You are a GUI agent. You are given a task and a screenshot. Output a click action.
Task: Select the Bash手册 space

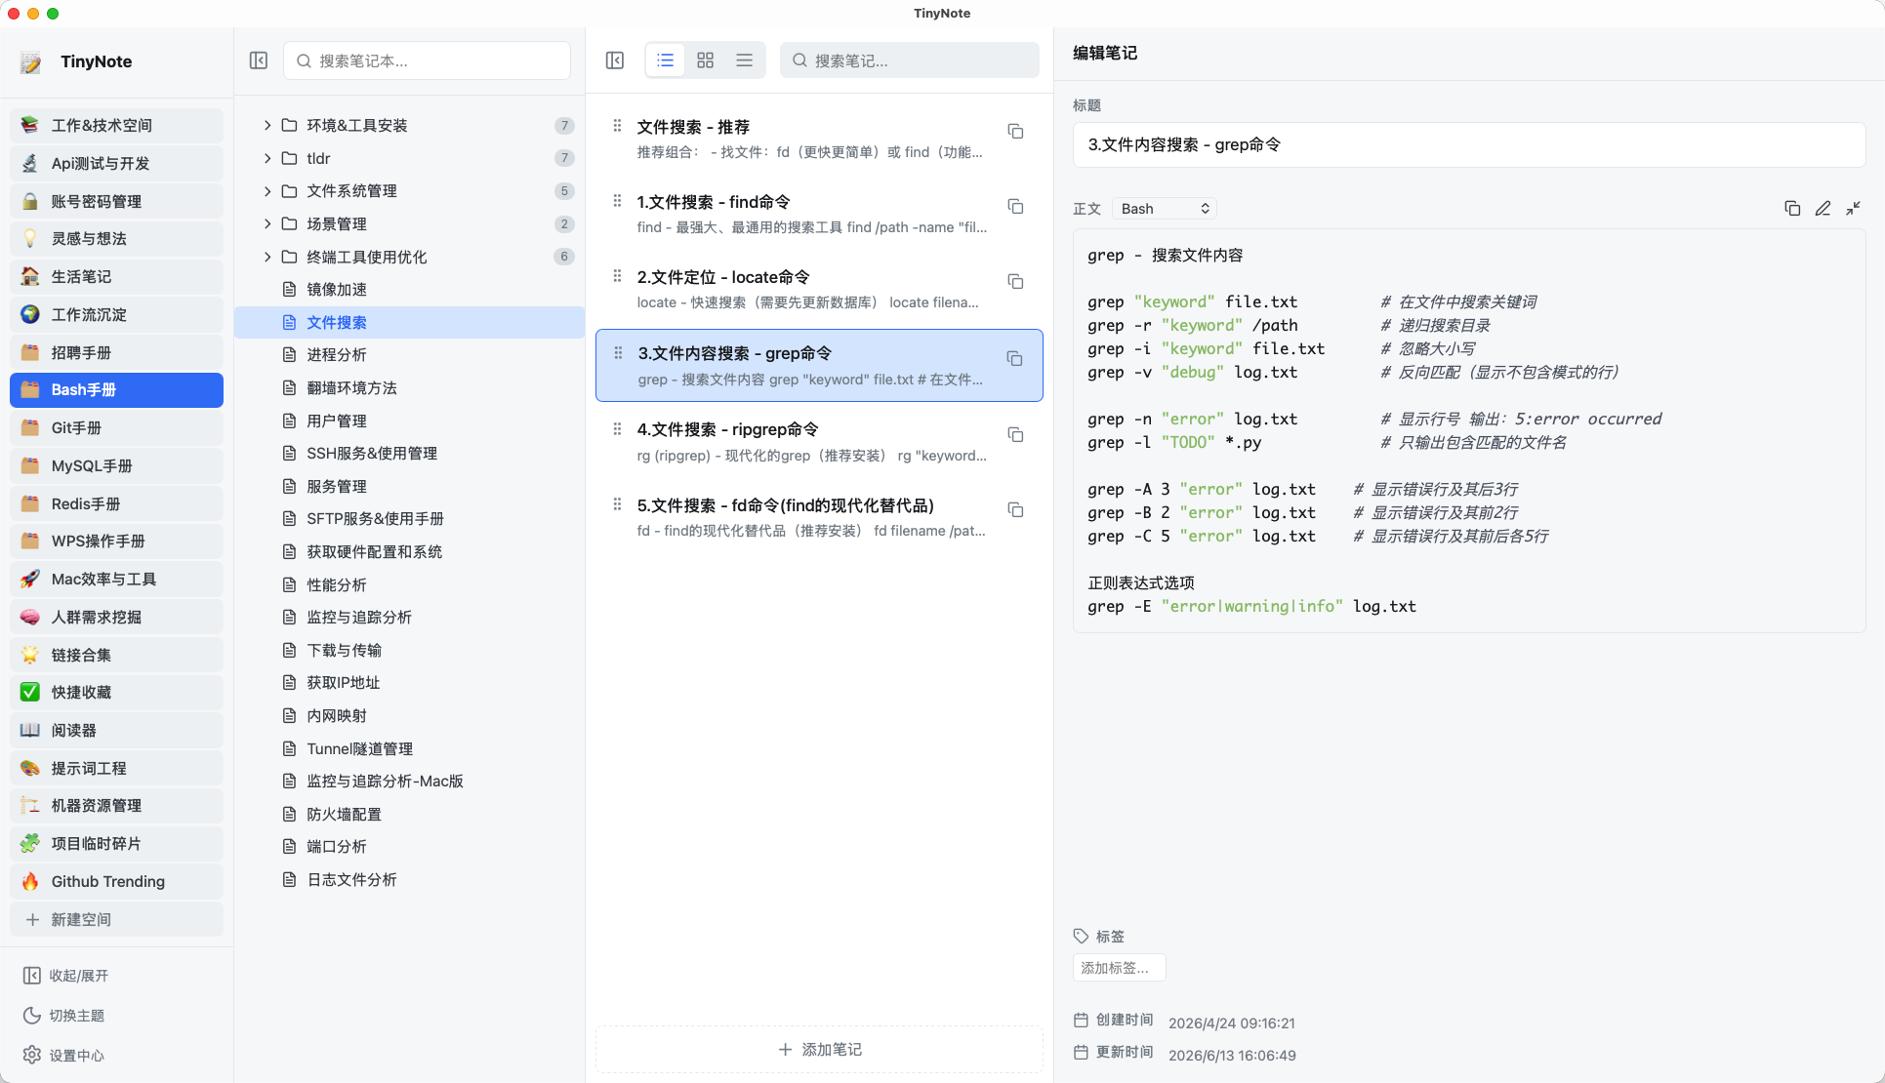pyautogui.click(x=116, y=389)
